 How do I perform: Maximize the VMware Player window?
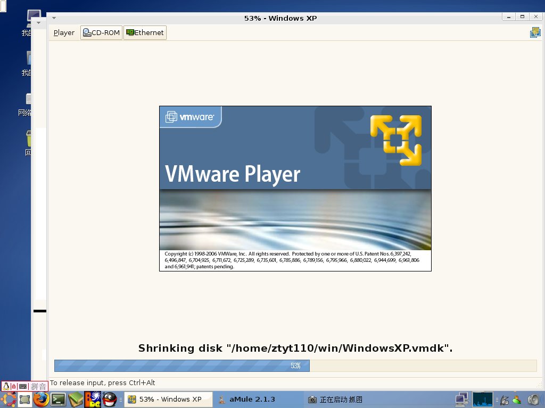click(522, 16)
